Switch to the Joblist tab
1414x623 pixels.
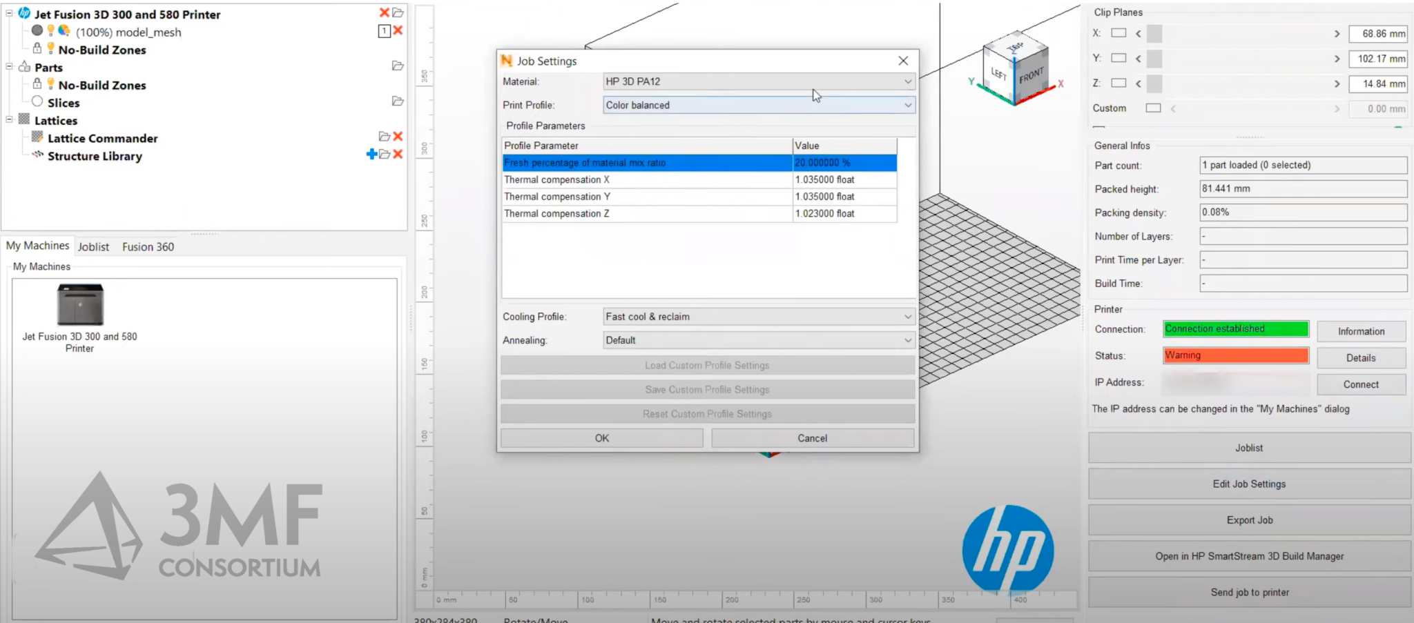click(93, 247)
